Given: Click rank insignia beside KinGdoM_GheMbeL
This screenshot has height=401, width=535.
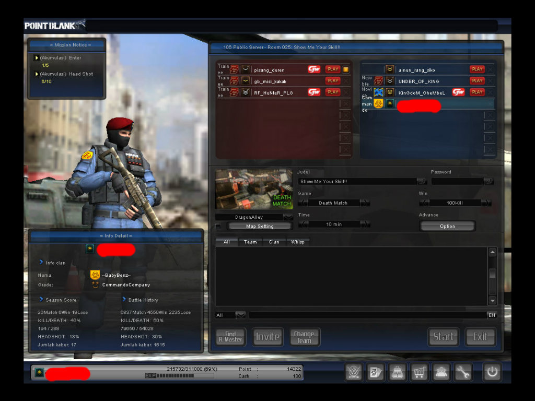Looking at the screenshot, I should tap(390, 92).
